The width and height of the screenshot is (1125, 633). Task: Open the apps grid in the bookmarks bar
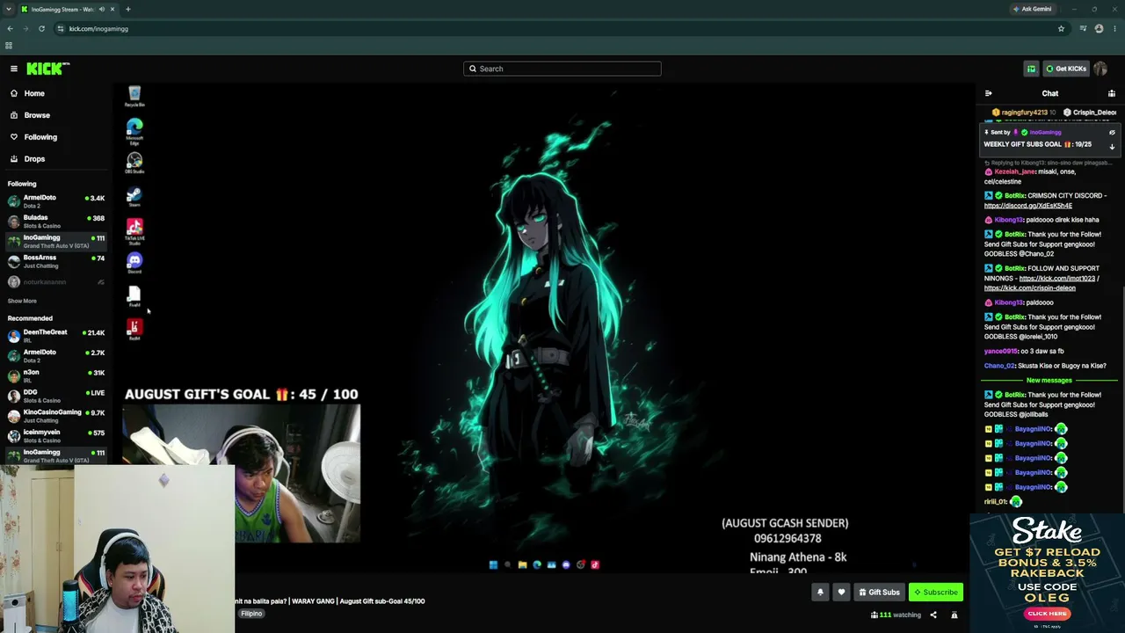point(9,46)
